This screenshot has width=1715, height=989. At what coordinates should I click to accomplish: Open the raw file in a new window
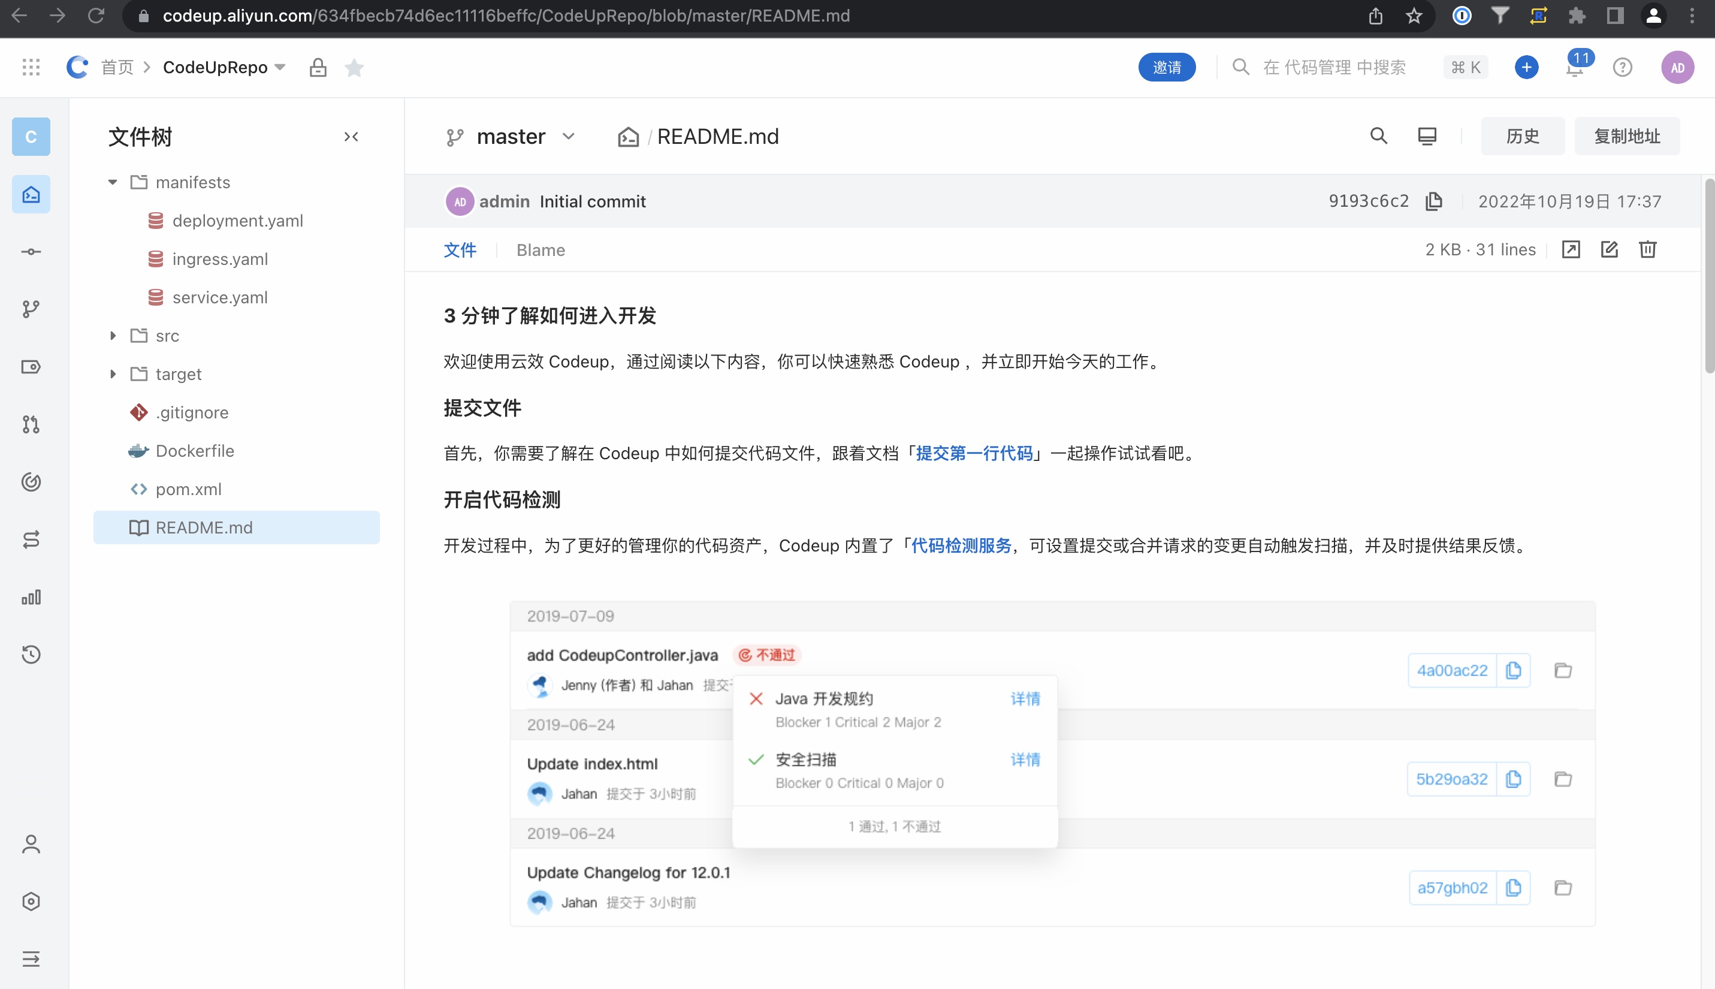coord(1571,249)
